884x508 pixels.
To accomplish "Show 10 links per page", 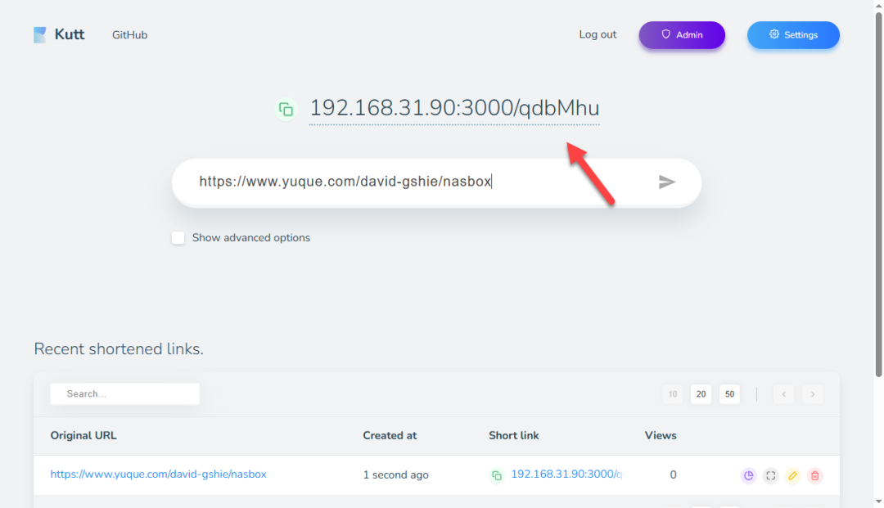I will point(672,394).
